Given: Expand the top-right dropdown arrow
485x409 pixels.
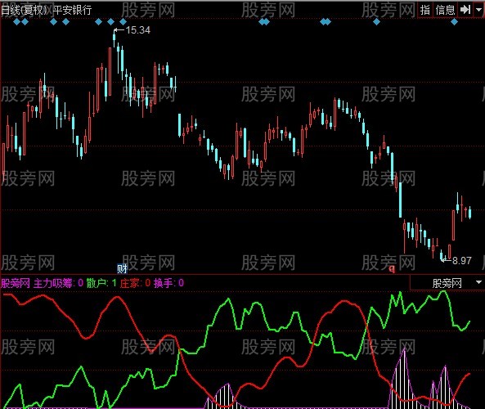Looking at the screenshot, I should point(478,10).
